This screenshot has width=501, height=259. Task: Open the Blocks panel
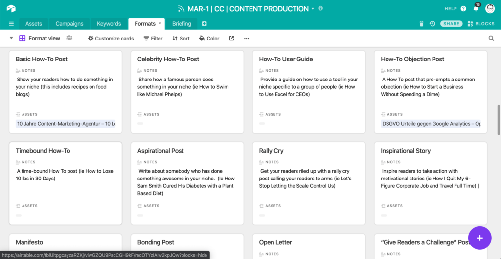481,24
